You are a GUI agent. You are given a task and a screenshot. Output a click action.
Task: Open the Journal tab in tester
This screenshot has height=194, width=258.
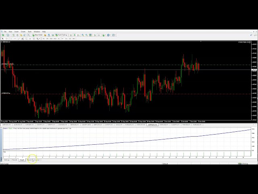coord(37,160)
